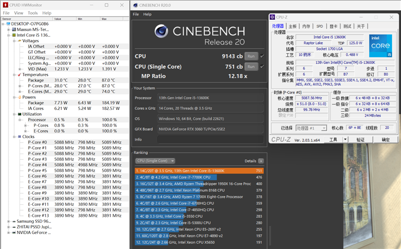Click the HWMonitor app icon in title bar
This screenshot has width=401, height=249.
[x=5, y=5]
